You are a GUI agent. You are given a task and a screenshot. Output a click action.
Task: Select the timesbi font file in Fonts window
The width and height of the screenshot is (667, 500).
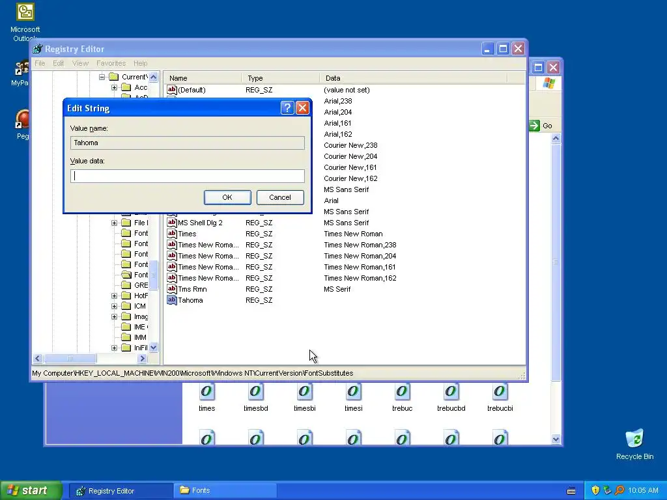[x=305, y=397]
